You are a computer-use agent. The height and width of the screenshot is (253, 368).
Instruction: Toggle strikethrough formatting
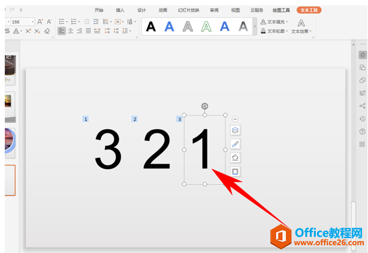tap(7, 31)
